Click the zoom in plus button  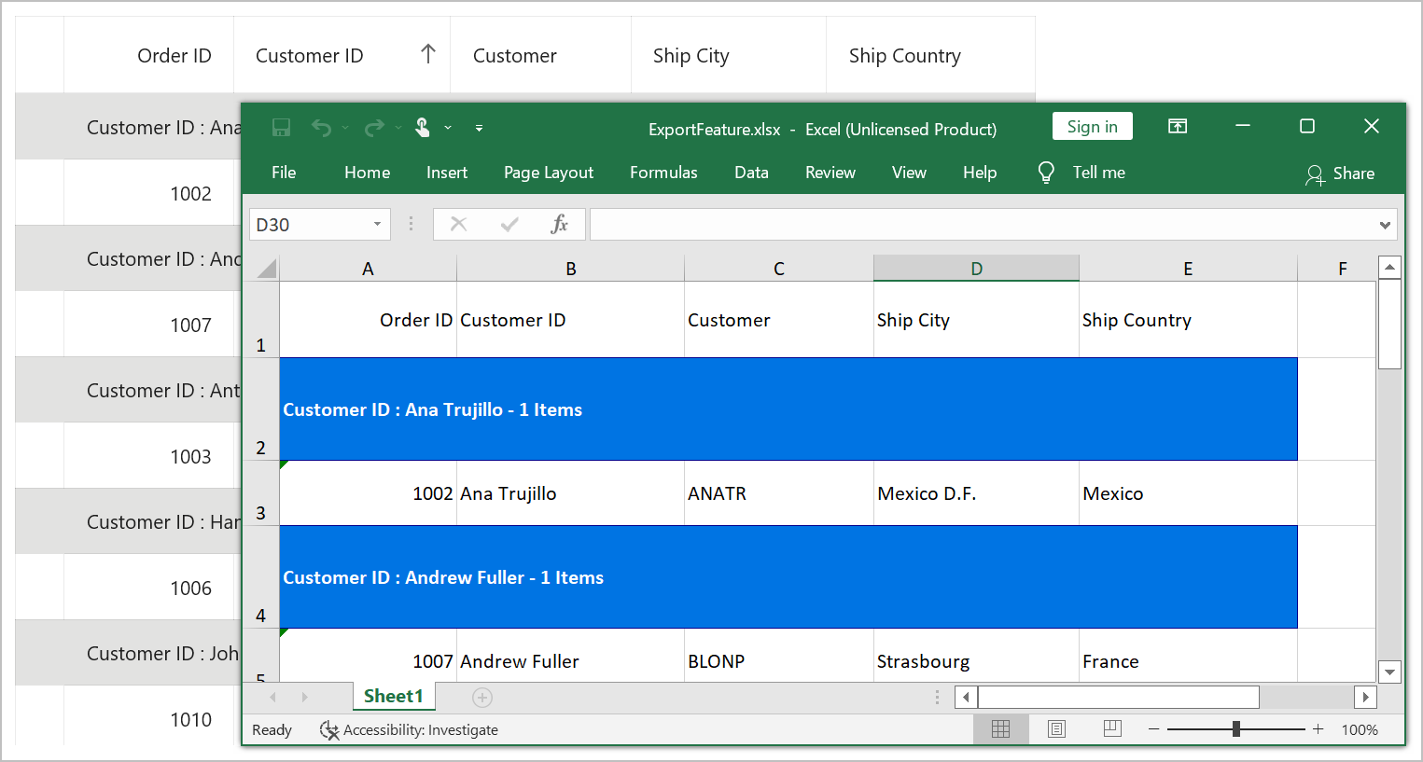(1318, 729)
